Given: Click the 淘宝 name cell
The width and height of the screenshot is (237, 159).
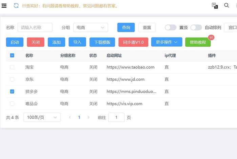Looking at the screenshot, I should point(29,67).
